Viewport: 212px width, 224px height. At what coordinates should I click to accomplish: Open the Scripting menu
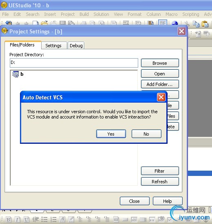click(x=191, y=14)
